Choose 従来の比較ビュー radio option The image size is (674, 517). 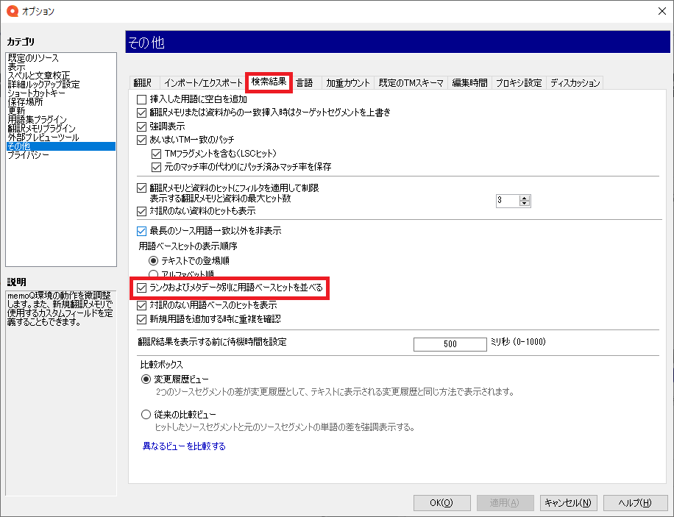[146, 415]
